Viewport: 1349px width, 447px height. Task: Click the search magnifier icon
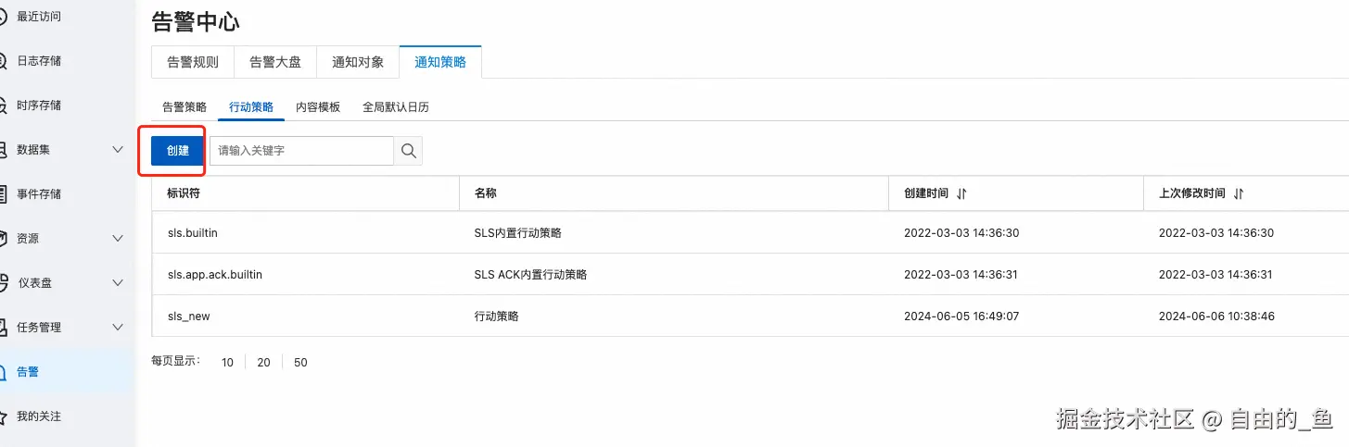coord(408,151)
